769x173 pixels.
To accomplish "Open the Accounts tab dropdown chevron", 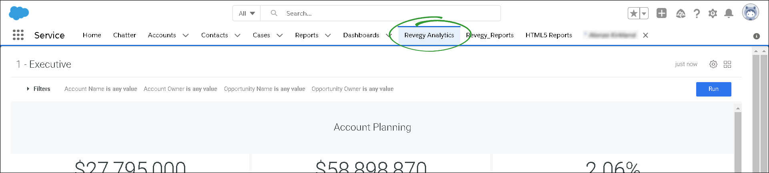I will pos(186,35).
